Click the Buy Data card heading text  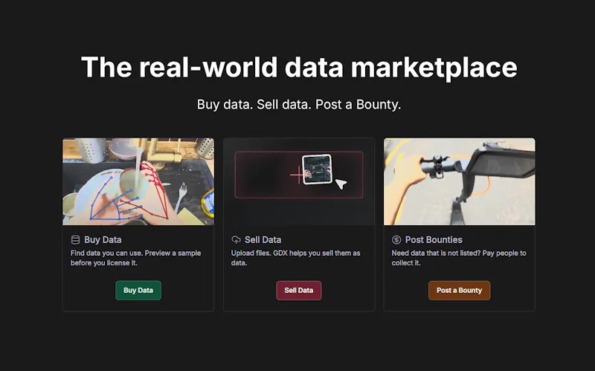(103, 239)
